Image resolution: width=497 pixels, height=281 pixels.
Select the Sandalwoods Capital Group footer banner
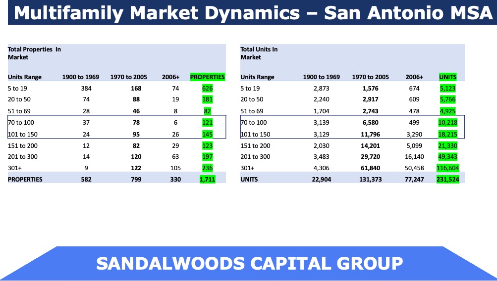click(249, 263)
